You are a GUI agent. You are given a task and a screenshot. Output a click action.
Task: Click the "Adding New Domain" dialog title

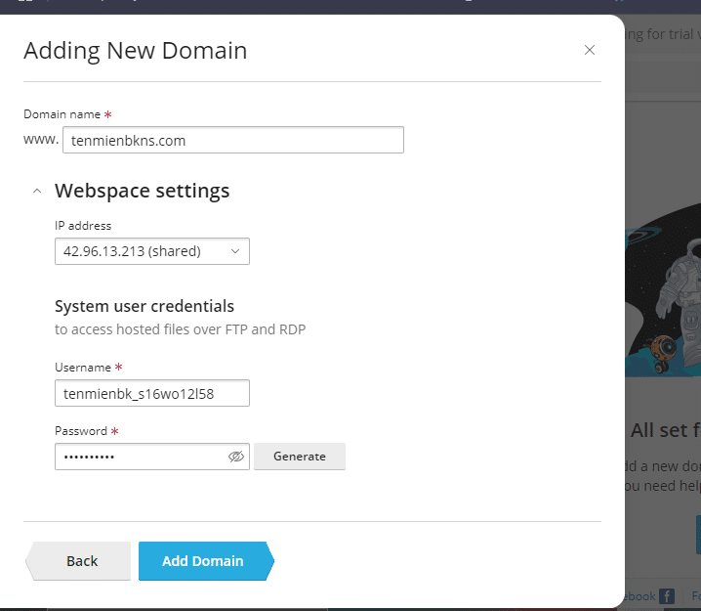coord(135,51)
